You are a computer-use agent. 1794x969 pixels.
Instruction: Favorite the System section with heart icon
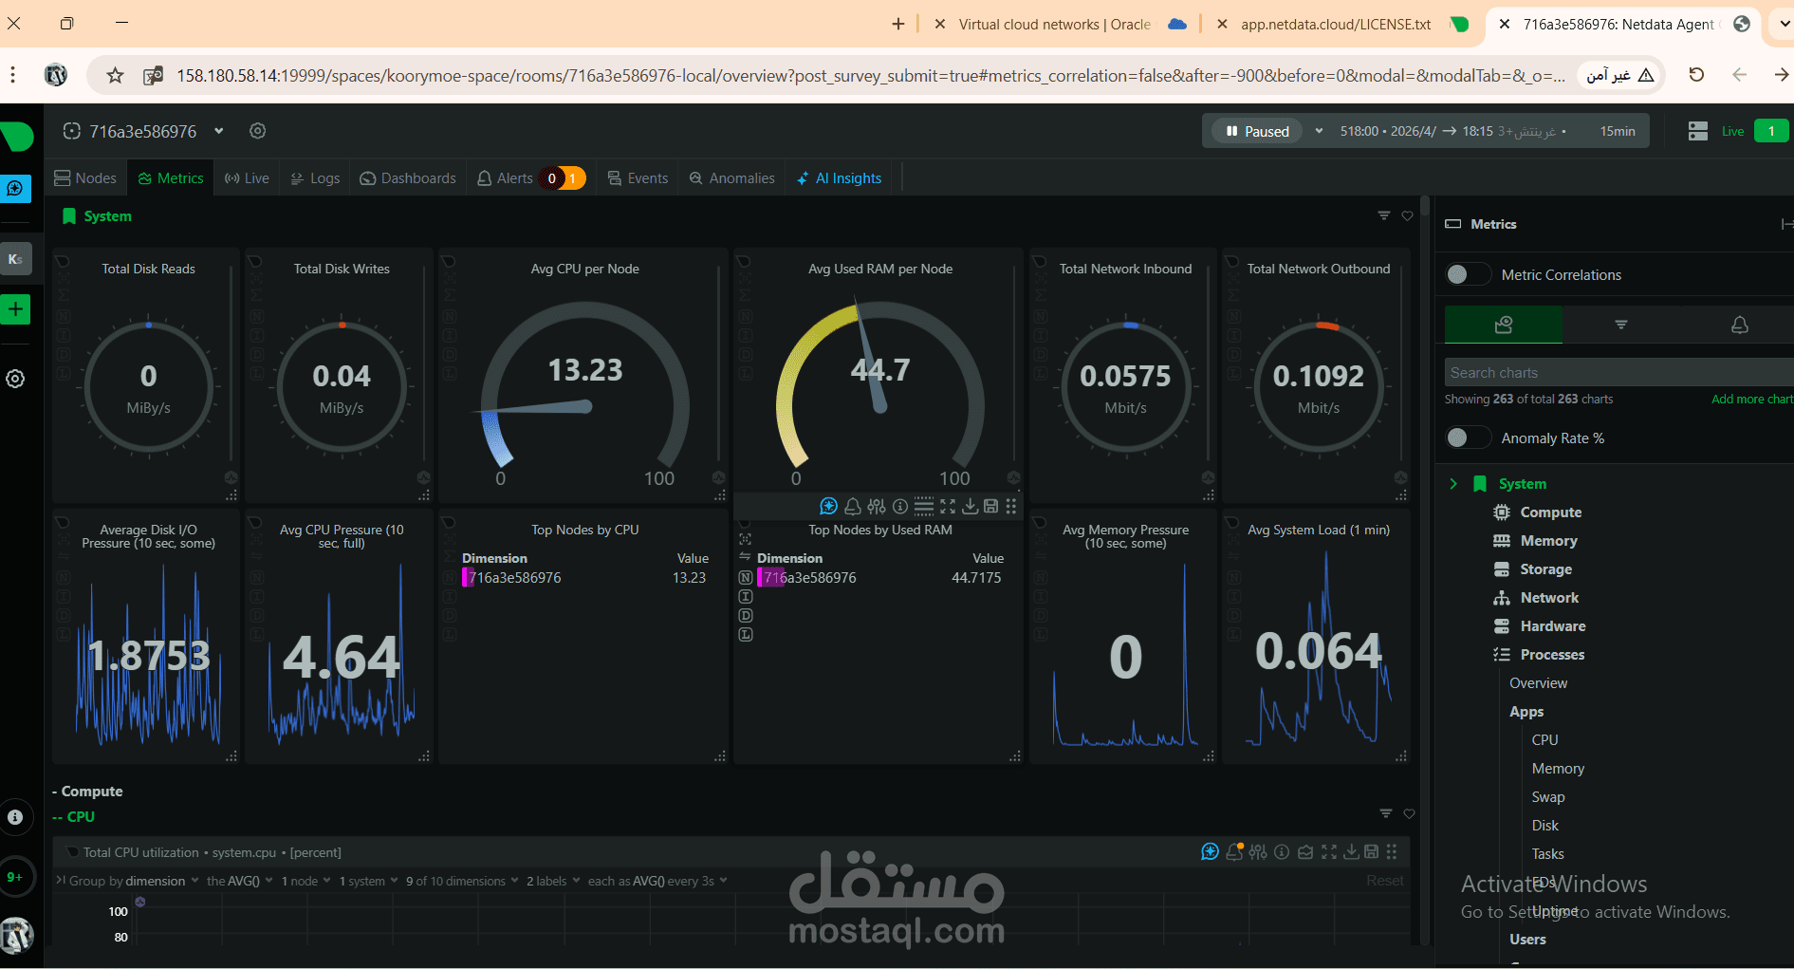pyautogui.click(x=1408, y=216)
